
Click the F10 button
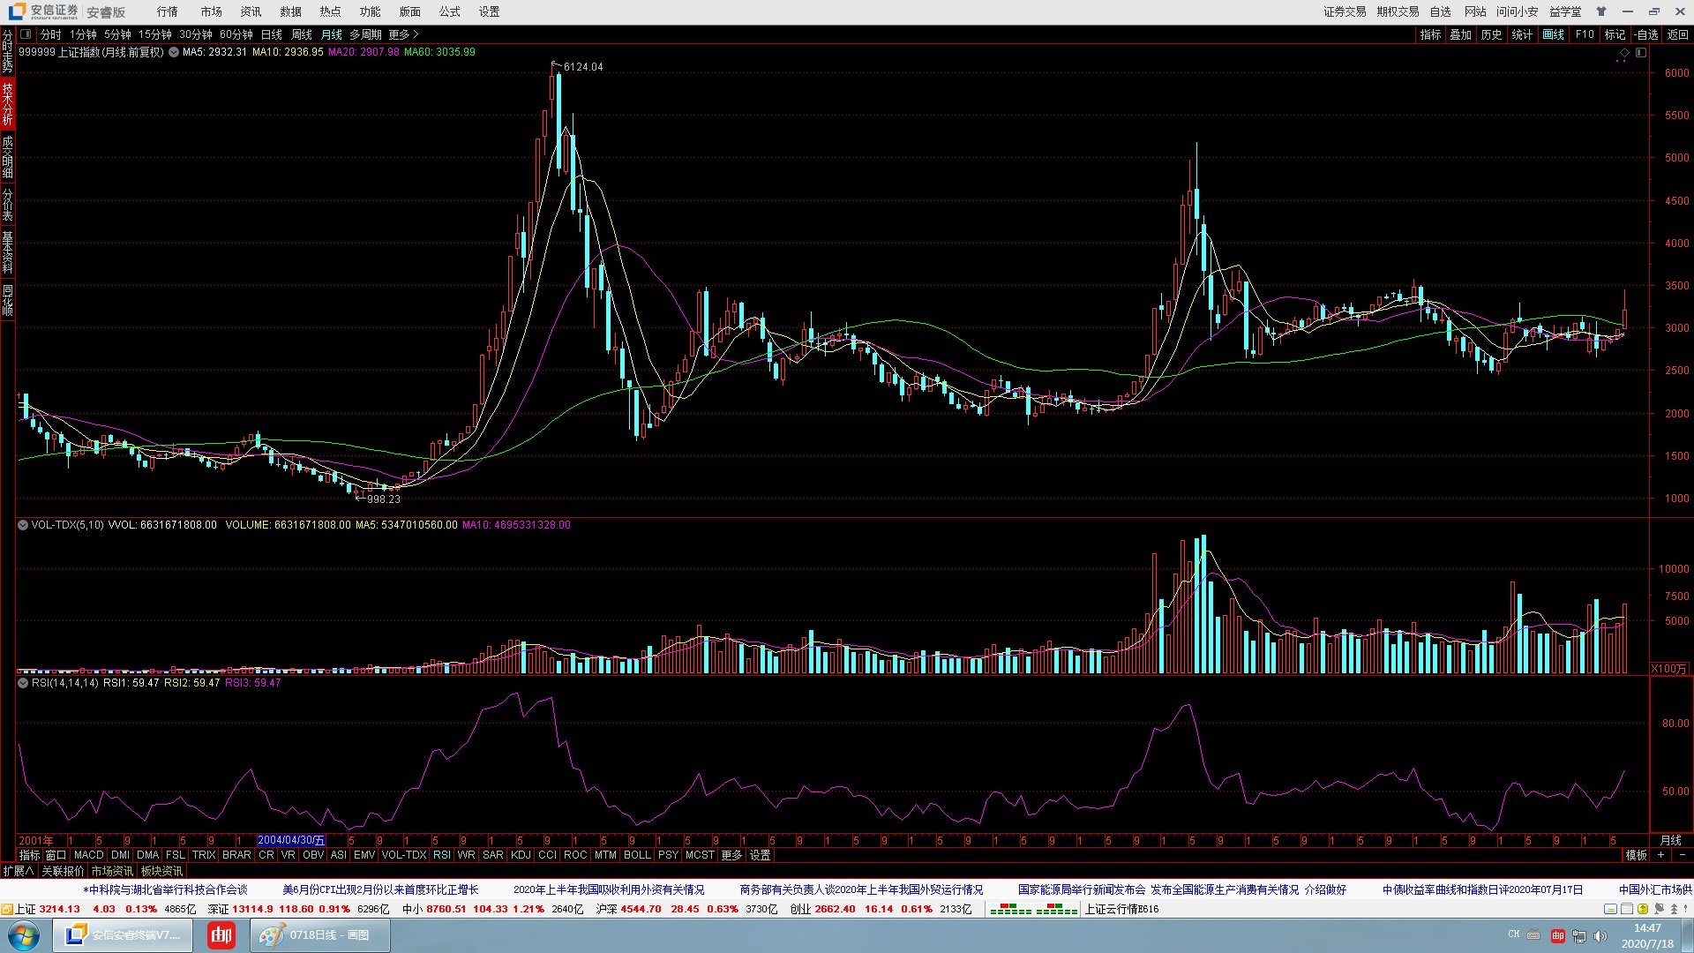point(1585,34)
